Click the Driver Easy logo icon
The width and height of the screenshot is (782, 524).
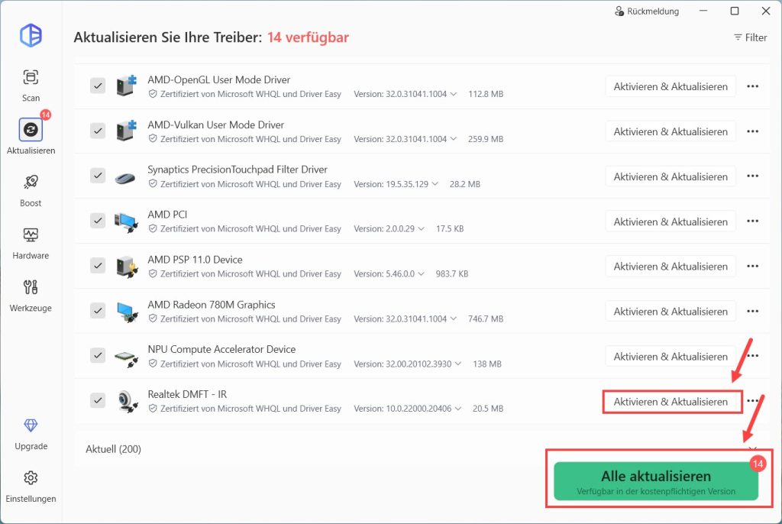[31, 35]
